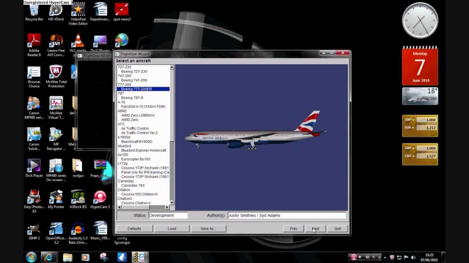Click the Windows Start orb
The image size is (469, 263).
click(x=32, y=257)
